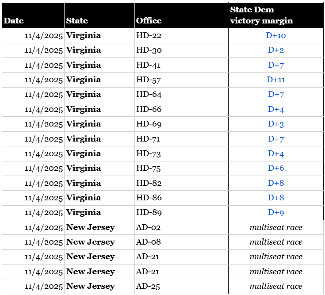325x295 pixels.
Task: Select the AD-25 office cell
Action: click(149, 286)
